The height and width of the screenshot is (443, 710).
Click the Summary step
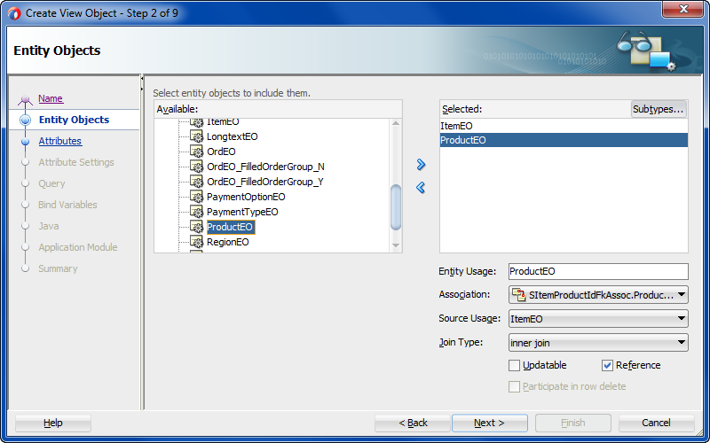pyautogui.click(x=58, y=268)
